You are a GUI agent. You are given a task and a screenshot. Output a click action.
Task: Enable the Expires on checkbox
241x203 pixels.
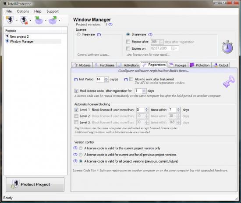[x=128, y=48]
